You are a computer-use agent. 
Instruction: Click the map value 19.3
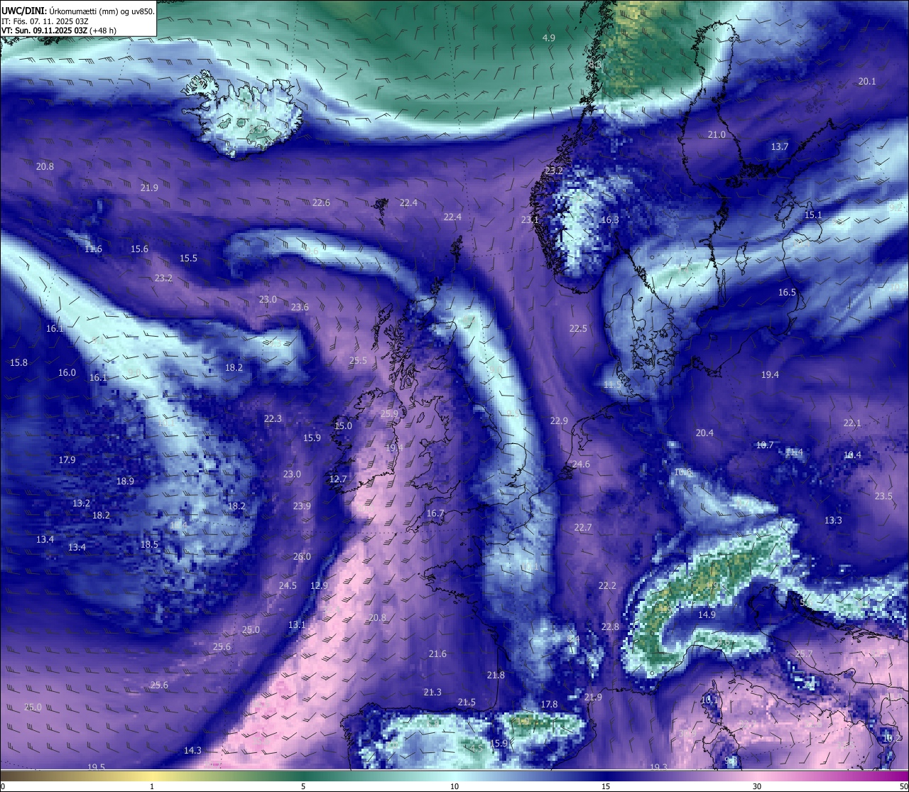[x=658, y=767]
